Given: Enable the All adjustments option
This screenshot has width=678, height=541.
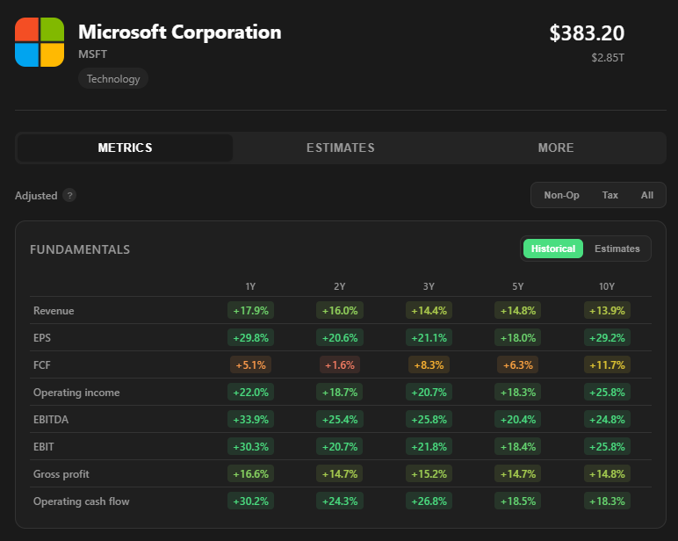Looking at the screenshot, I should coord(647,195).
